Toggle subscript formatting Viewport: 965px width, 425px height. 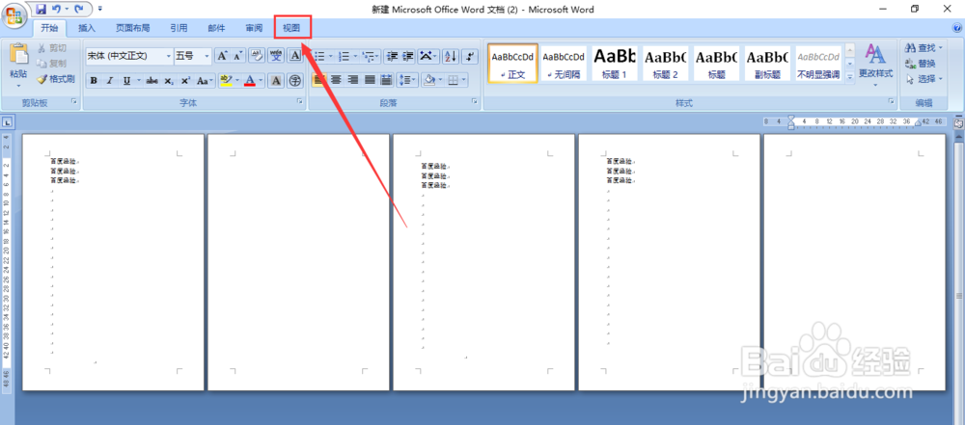click(168, 81)
